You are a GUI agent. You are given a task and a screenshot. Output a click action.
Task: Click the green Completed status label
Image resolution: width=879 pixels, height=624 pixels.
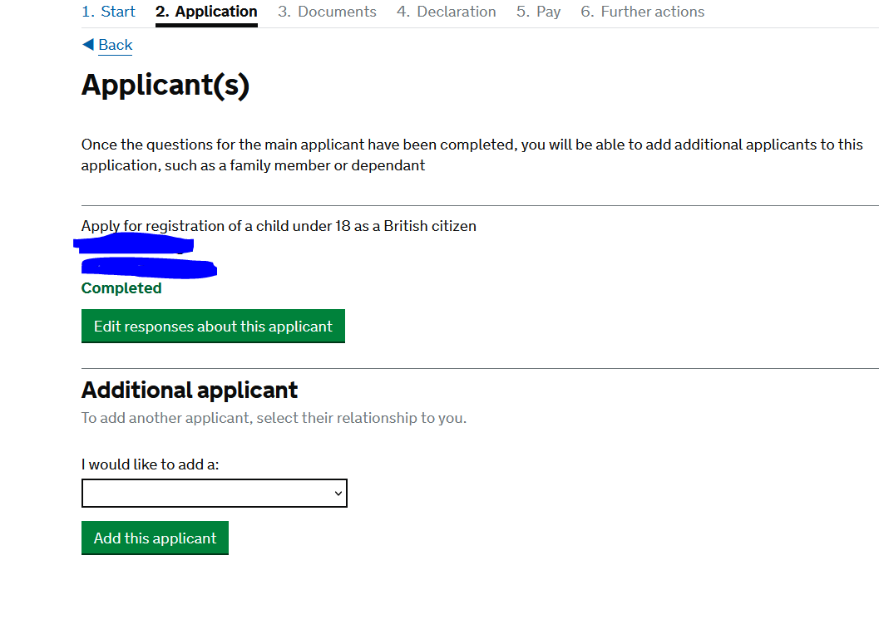pyautogui.click(x=121, y=288)
